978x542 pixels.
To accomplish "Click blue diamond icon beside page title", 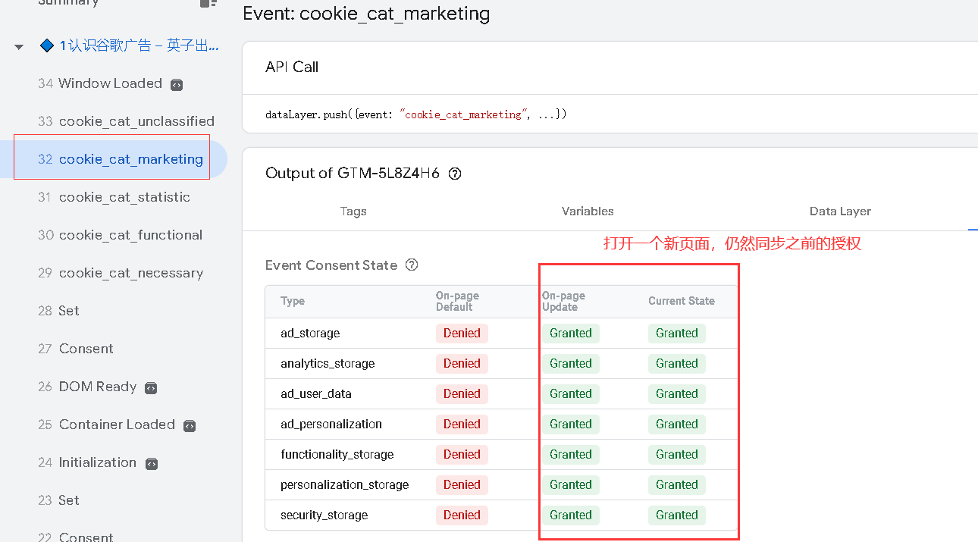I will pyautogui.click(x=47, y=46).
